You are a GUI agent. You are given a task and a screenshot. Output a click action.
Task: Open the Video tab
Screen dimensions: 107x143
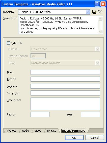click(x=38, y=131)
